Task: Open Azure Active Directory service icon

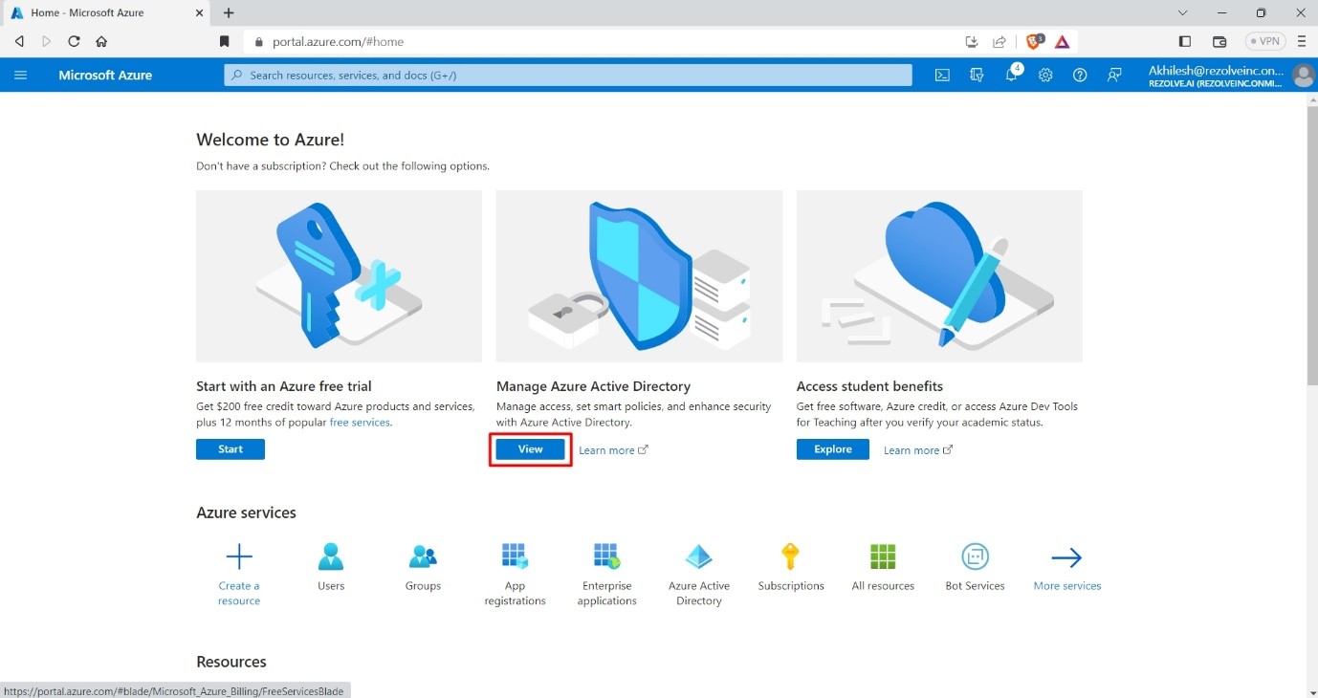Action: 699,556
